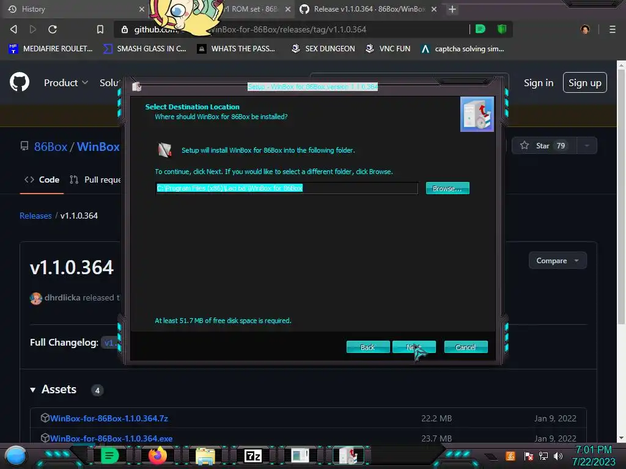Viewport: 626px width, 469px height.
Task: Open the Pull requests tab
Action: point(95,180)
